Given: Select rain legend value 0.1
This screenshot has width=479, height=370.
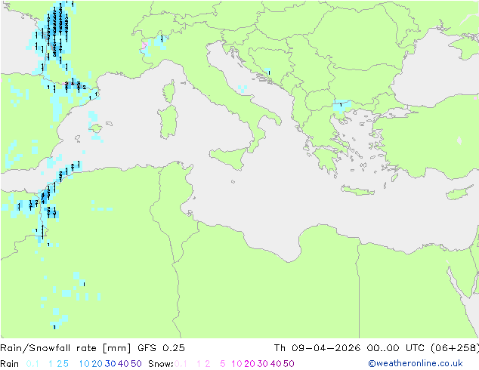Looking at the screenshot, I should click(x=32, y=364).
